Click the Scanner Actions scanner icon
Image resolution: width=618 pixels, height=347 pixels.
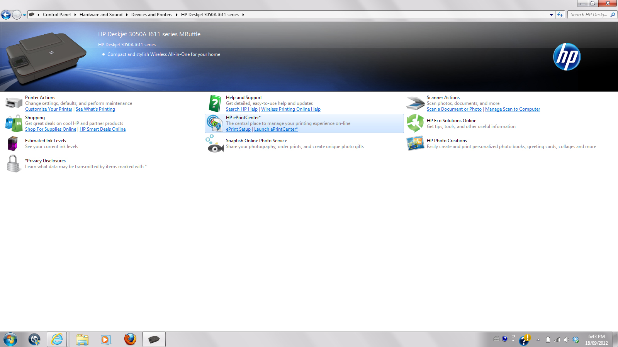click(416, 103)
